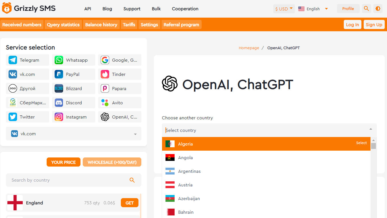The image size is (387, 218).
Task: Open the USD currency dropdown
Action: (x=284, y=9)
